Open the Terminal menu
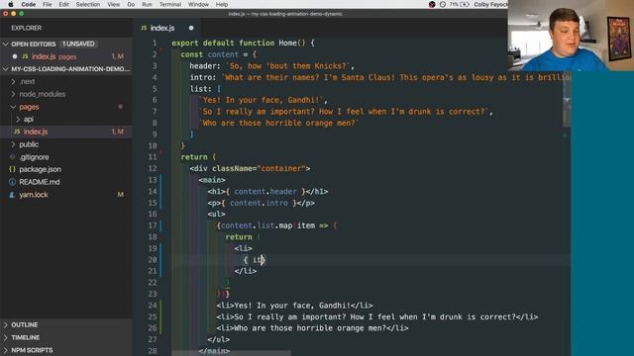This screenshot has height=356, width=634. pyautogui.click(x=170, y=4)
